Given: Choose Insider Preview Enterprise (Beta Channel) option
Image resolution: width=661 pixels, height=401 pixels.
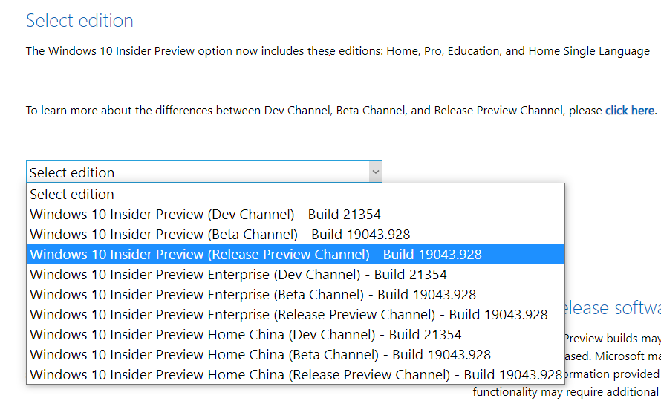Looking at the screenshot, I should pos(295,294).
